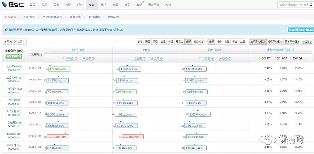Sort by PS-TTM 当前值 arrows
This screenshot has width=314, height=154.
click(200, 59)
